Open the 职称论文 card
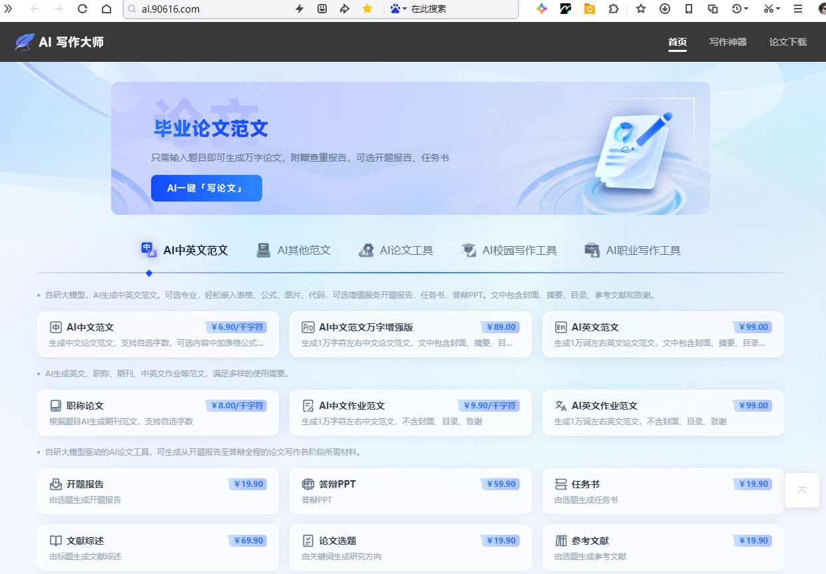 coord(158,413)
